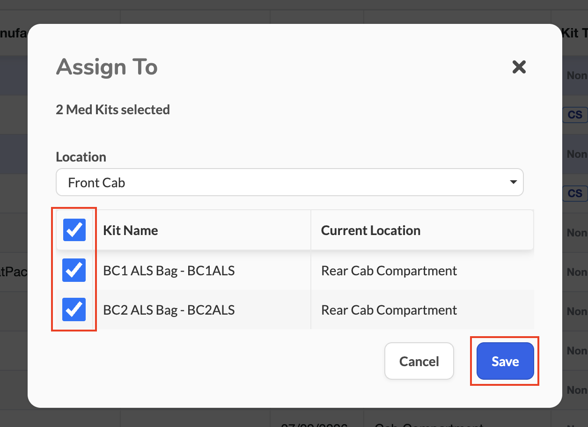
Task: Select the BC2 ALS Bag - BC2ALS name
Action: click(x=169, y=310)
